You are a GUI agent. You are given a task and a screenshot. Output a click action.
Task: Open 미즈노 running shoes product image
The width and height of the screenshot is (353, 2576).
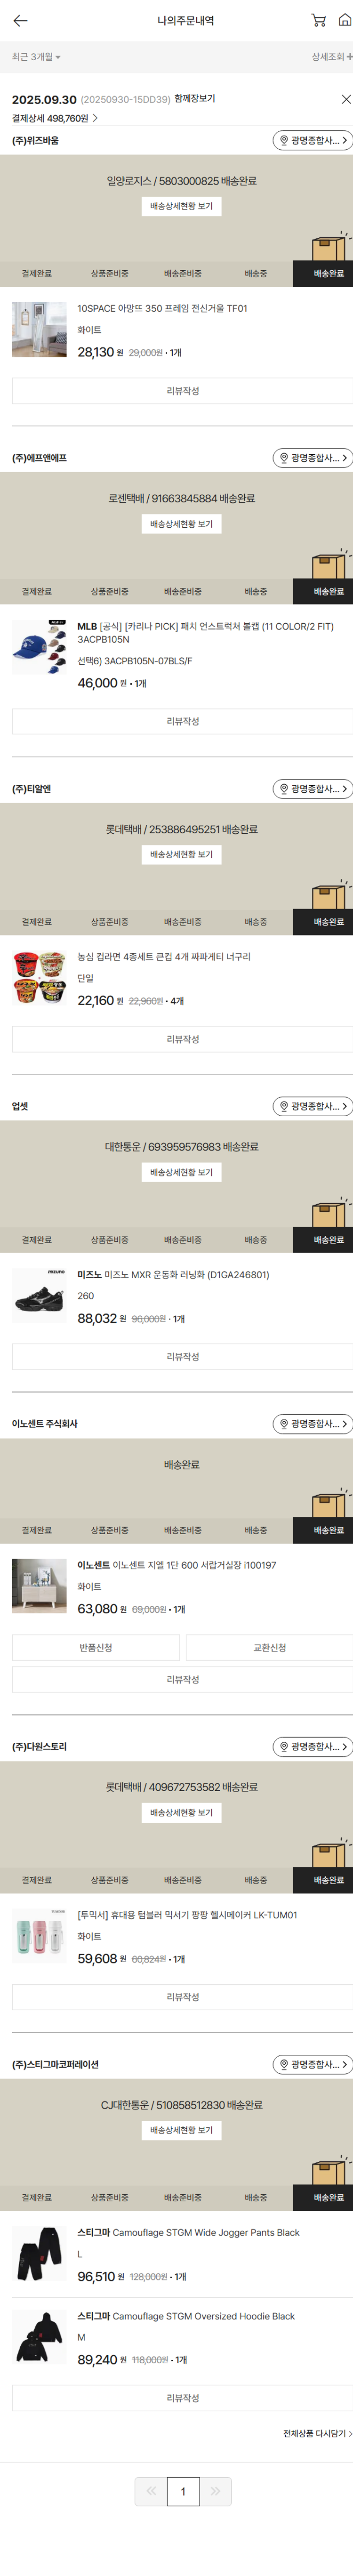[x=39, y=1295]
